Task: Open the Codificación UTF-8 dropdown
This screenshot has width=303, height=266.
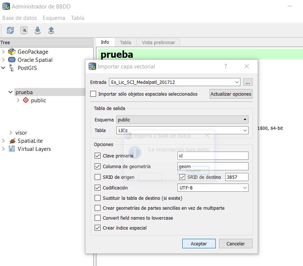Action: click(213, 188)
